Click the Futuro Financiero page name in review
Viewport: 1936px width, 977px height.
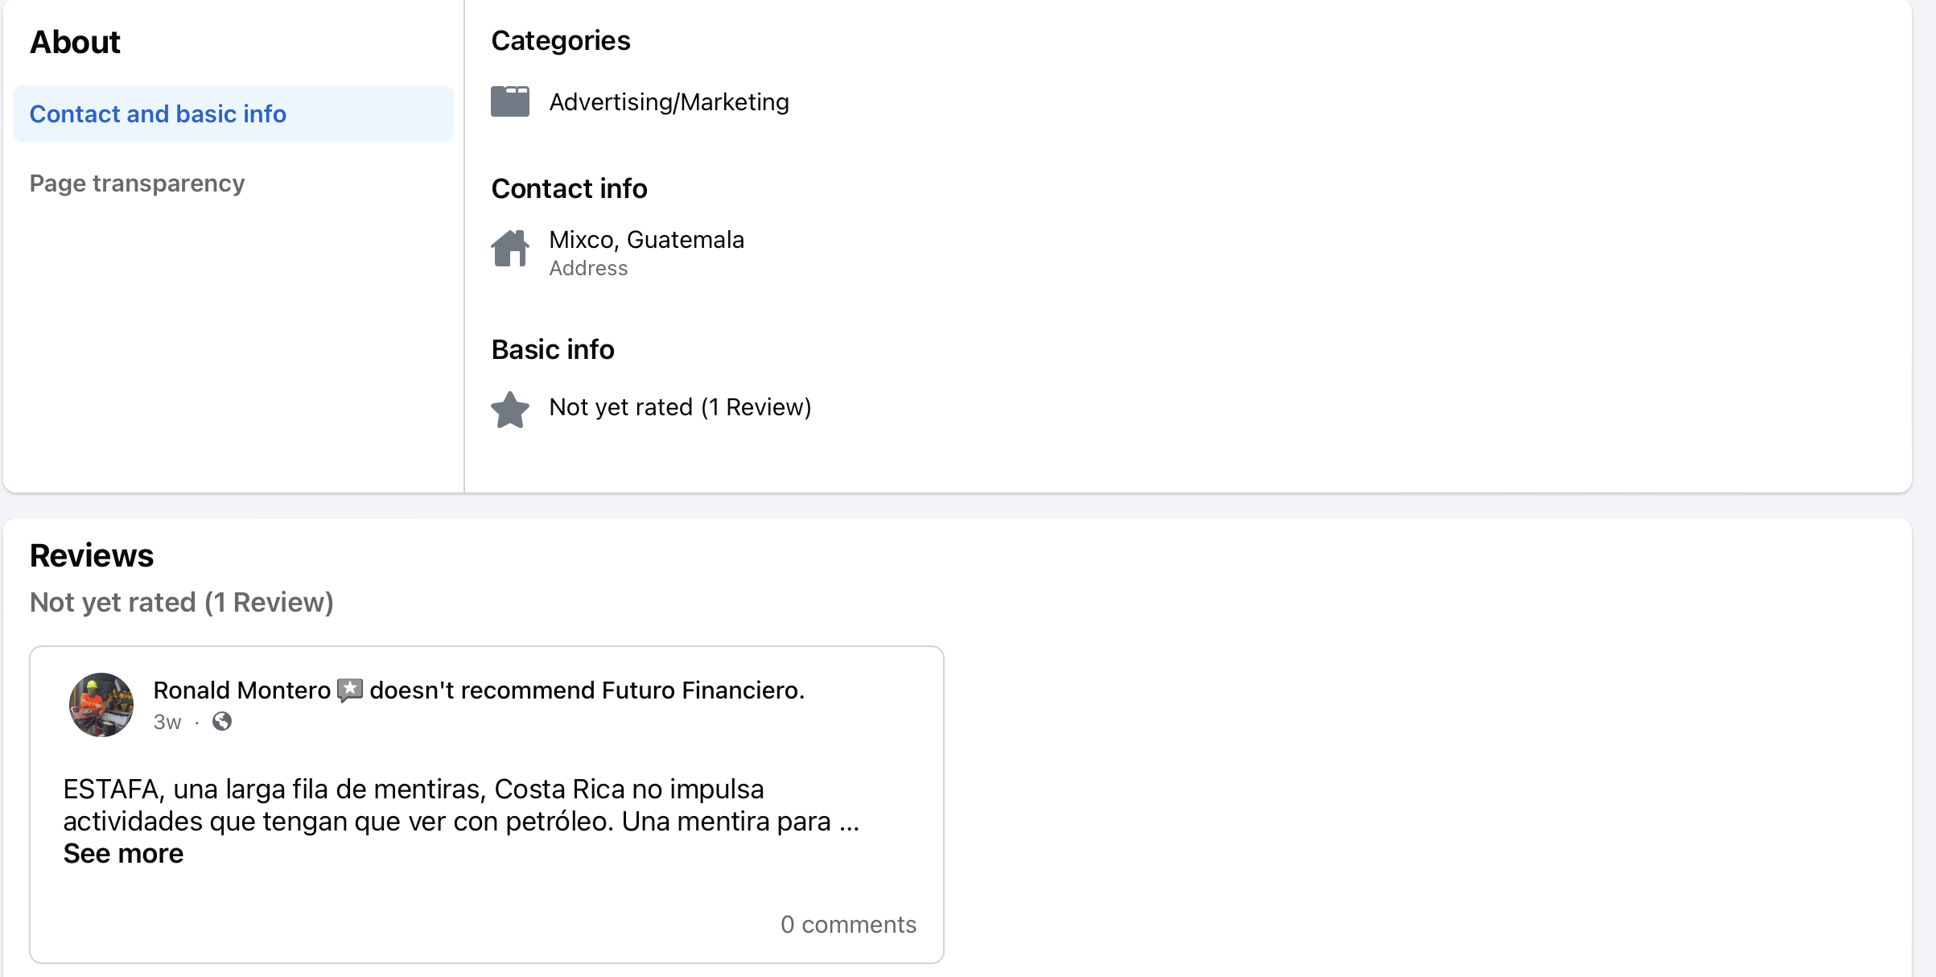coord(701,690)
